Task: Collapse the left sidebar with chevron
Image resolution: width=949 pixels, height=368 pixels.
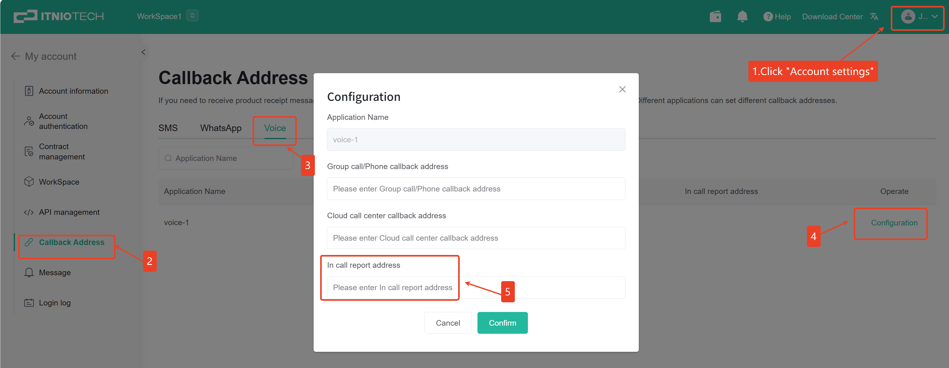Action: pyautogui.click(x=143, y=52)
